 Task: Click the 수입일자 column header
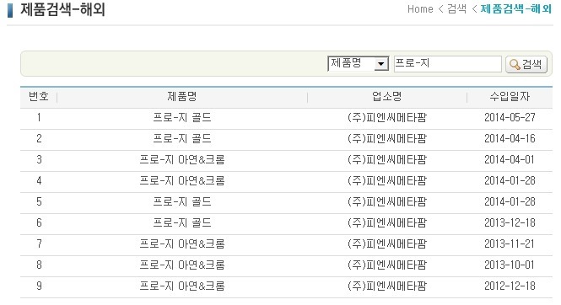pyautogui.click(x=510, y=96)
